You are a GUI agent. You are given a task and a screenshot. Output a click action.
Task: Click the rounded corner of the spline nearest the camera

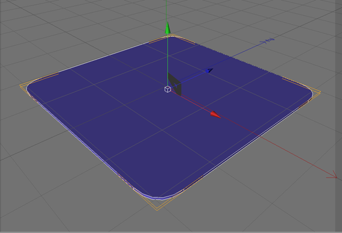click(157, 197)
